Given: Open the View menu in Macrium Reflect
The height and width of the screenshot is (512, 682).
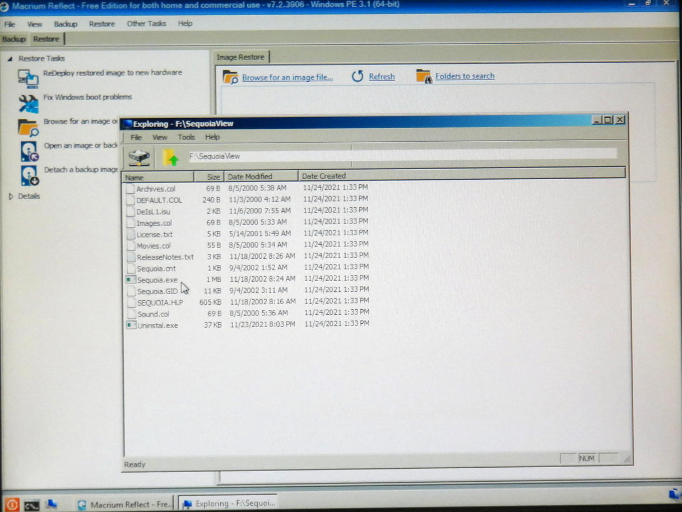Looking at the screenshot, I should [x=35, y=25].
